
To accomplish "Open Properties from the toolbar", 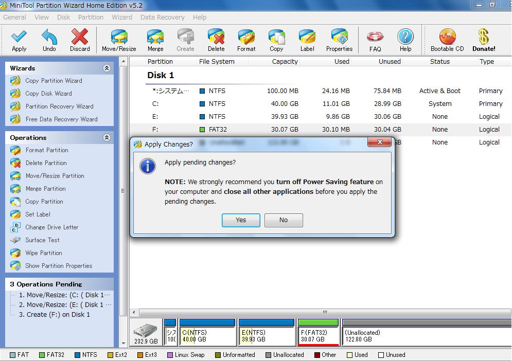I will 339,37.
